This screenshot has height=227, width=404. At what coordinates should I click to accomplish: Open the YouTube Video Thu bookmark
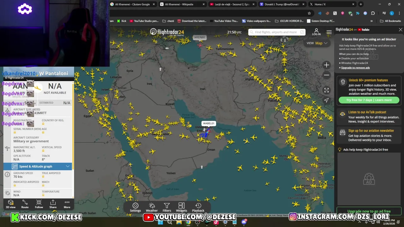pyautogui.click(x=224, y=21)
